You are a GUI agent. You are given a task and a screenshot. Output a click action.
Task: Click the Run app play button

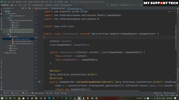click(132, 5)
